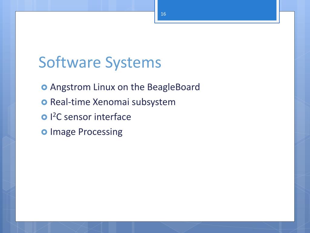Select the word subsystem

click(x=153, y=102)
